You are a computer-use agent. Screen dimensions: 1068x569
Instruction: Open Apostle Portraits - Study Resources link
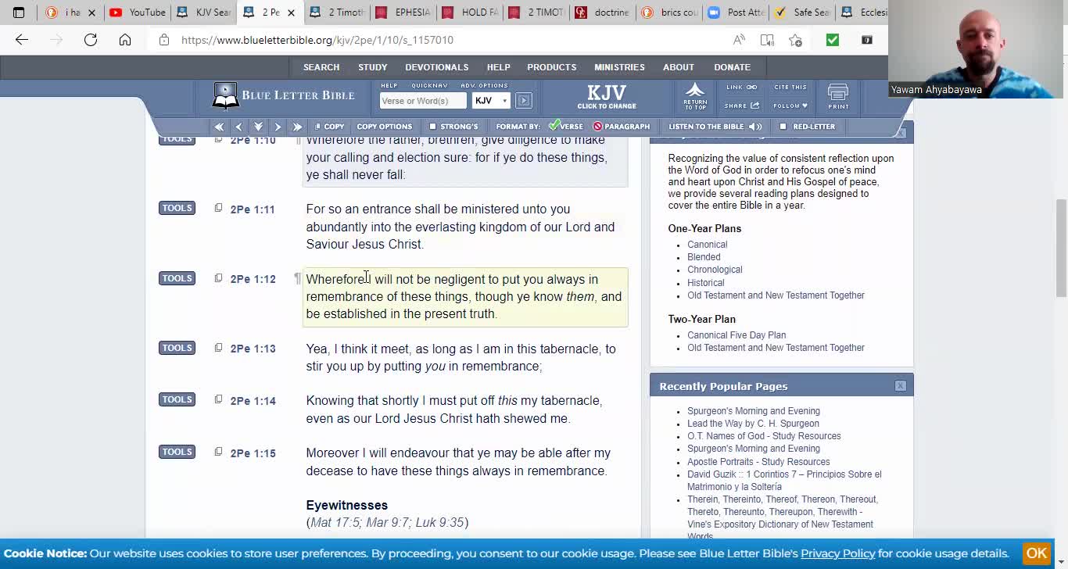tap(758, 462)
